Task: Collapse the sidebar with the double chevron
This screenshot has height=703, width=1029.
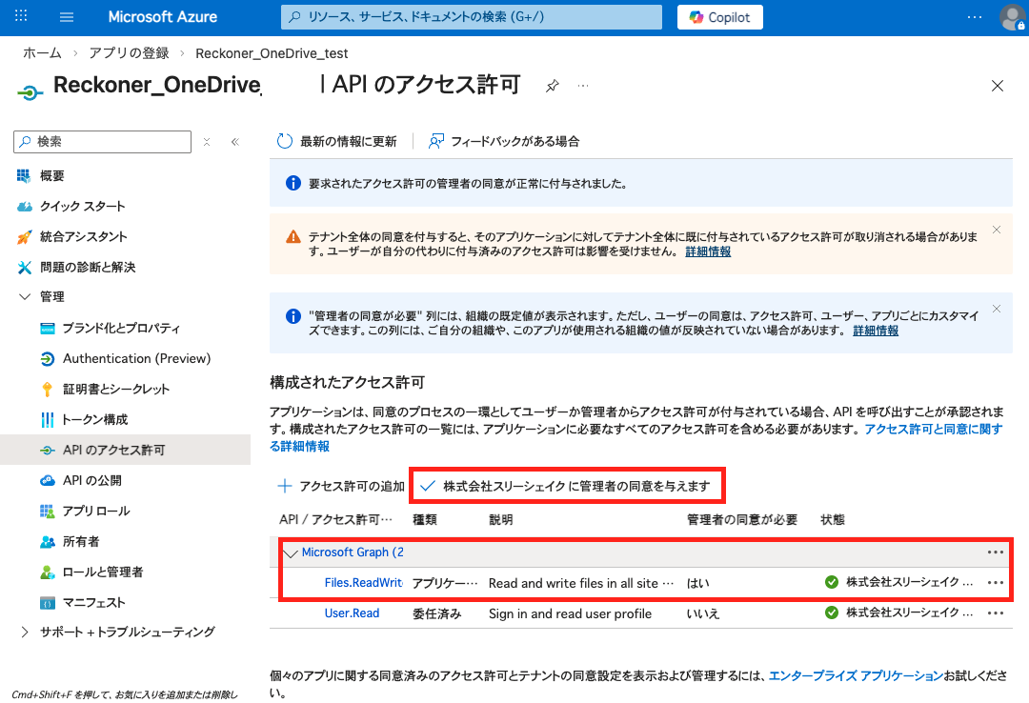Action: (x=235, y=142)
